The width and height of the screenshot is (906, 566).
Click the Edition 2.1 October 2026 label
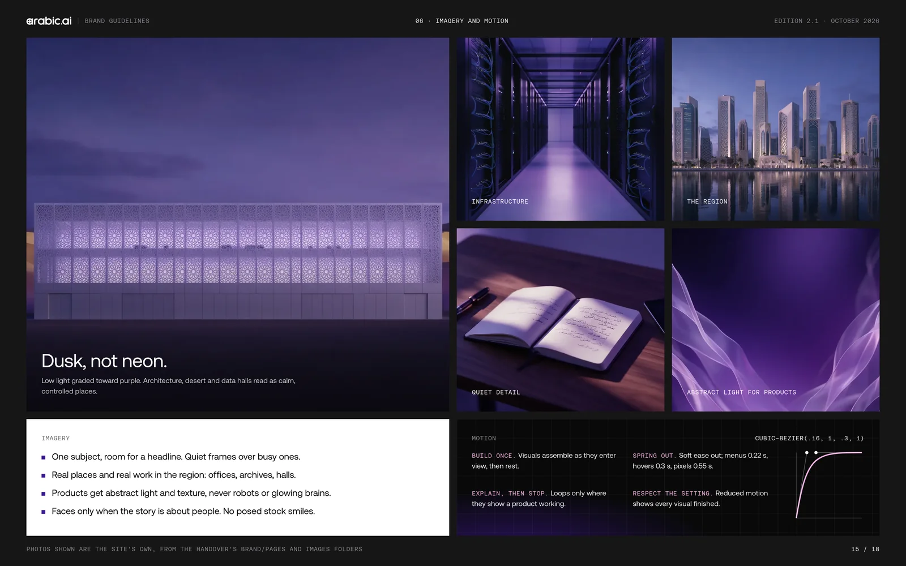tap(827, 21)
